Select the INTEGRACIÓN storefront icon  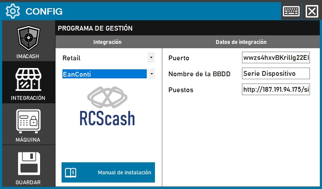pyautogui.click(x=28, y=81)
